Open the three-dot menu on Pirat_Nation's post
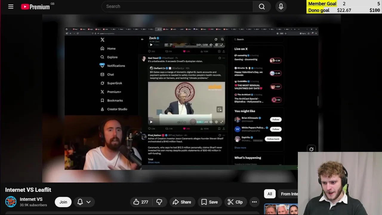Viewport: 382px width, 215px height. (x=224, y=135)
